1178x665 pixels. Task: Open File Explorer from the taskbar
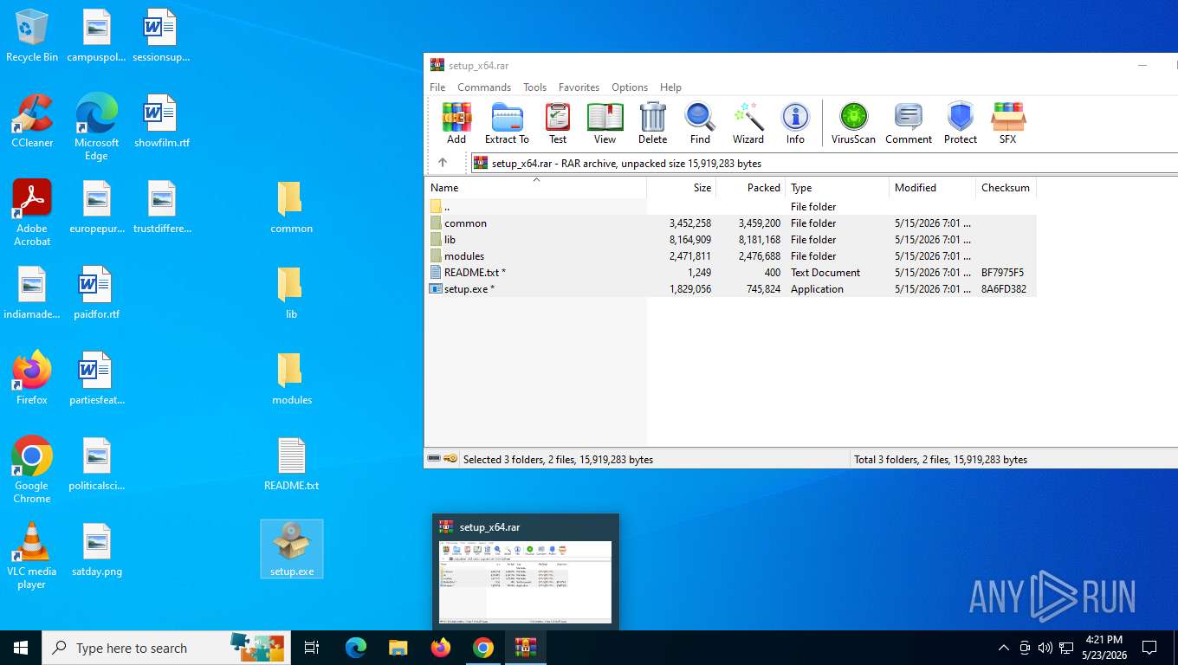coord(398,648)
